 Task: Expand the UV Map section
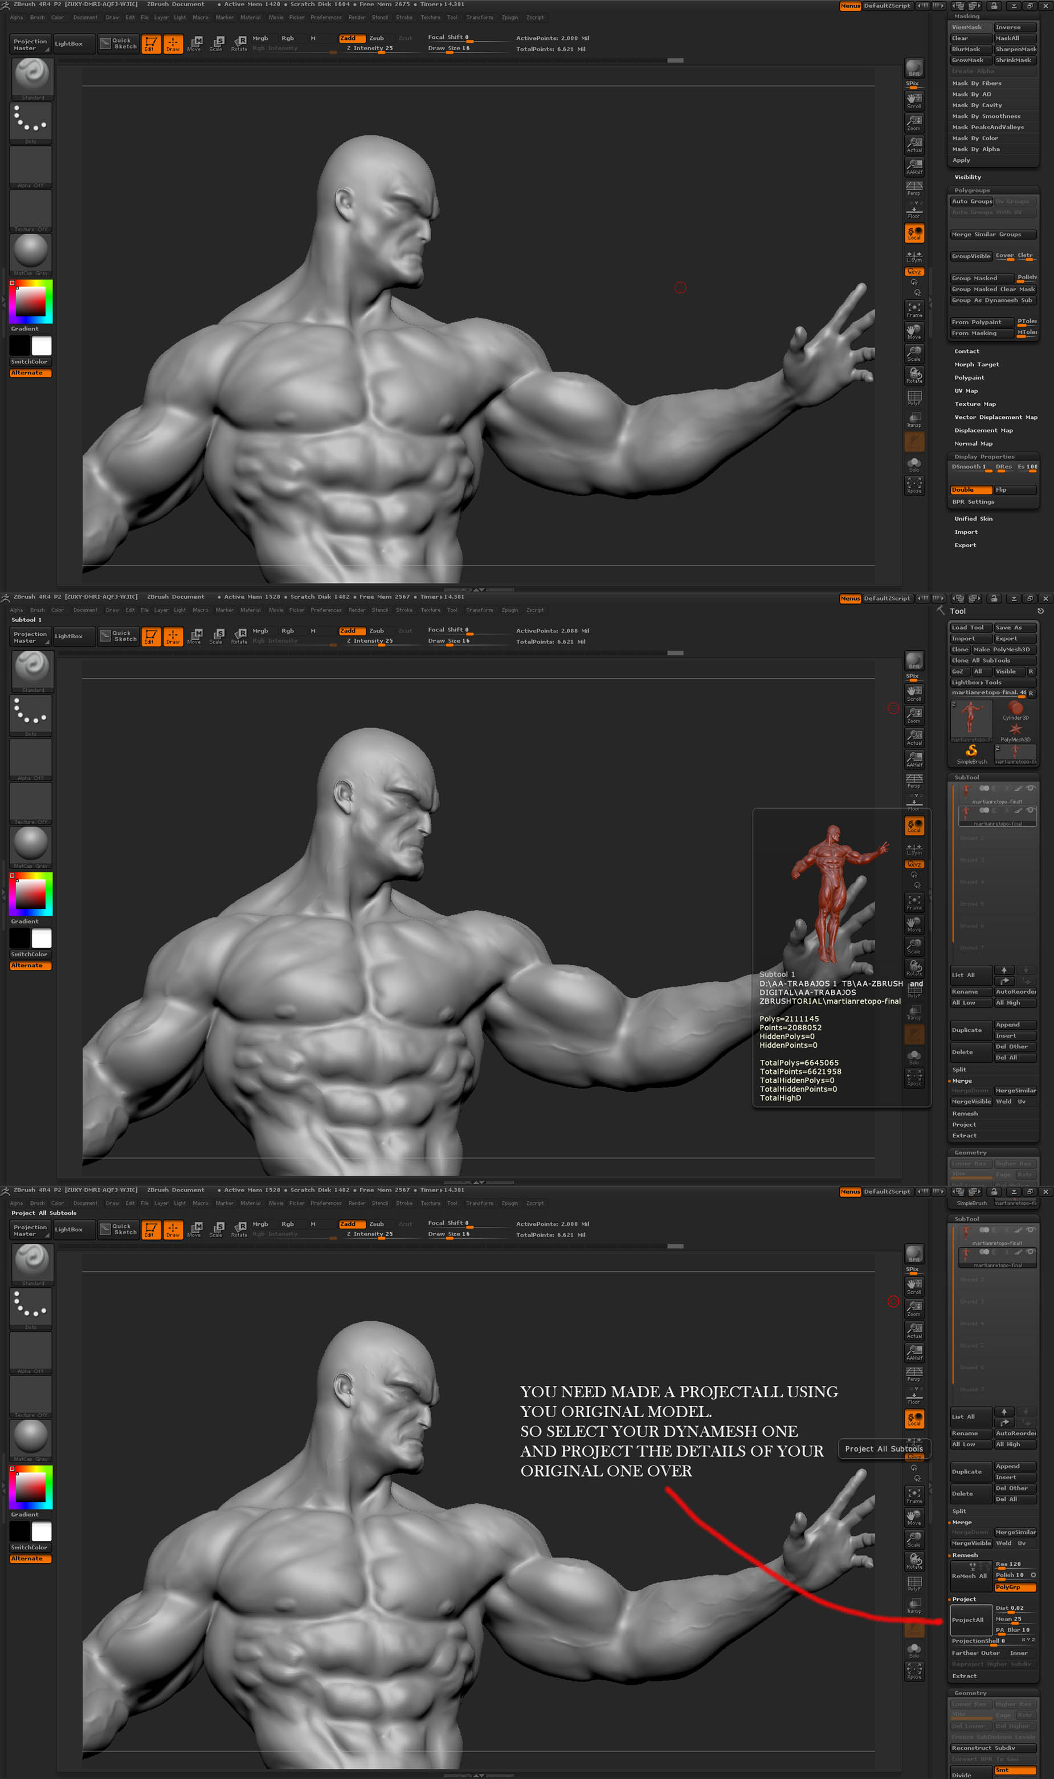[966, 390]
